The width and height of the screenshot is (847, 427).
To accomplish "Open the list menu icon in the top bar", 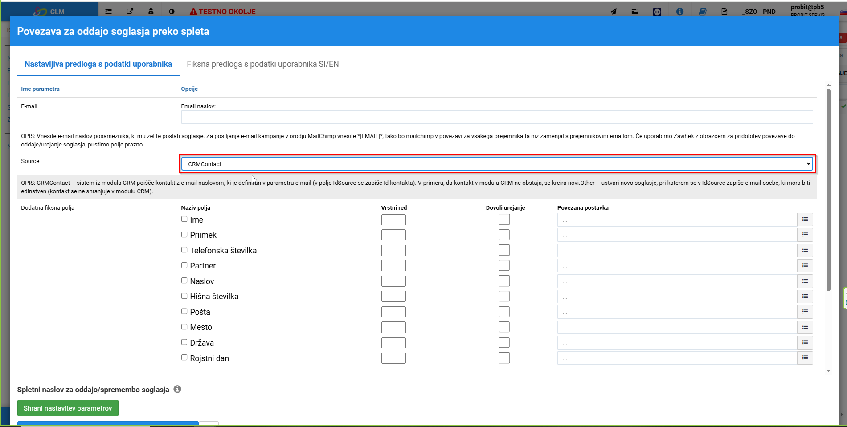I will click(109, 12).
